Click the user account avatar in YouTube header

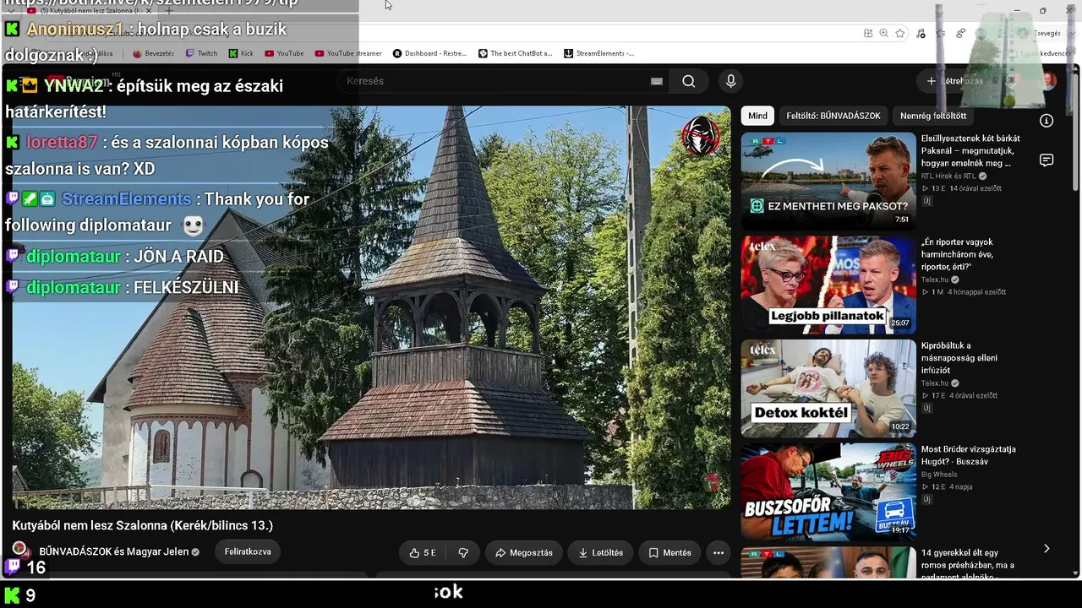[x=1048, y=81]
